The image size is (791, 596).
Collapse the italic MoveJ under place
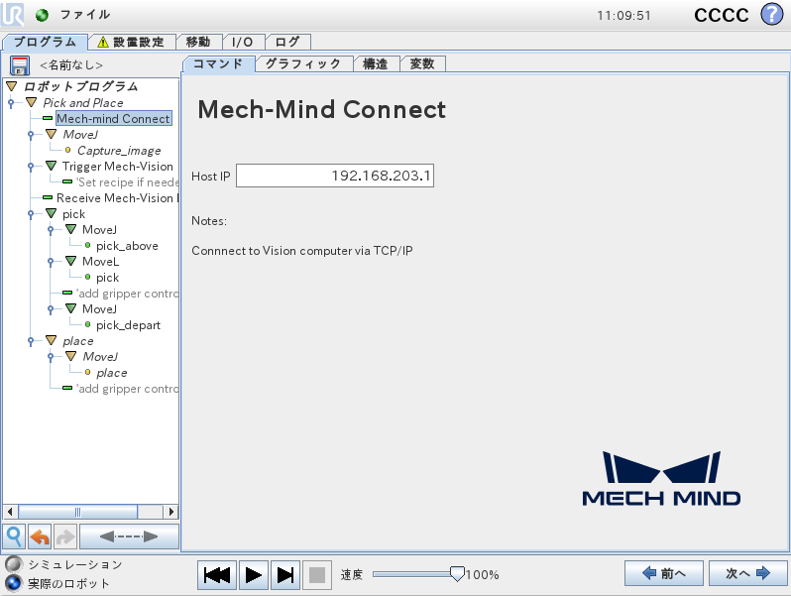[71, 356]
